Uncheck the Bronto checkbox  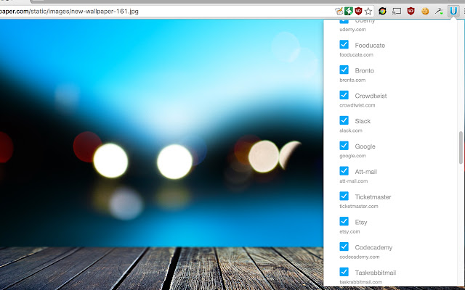[344, 70]
